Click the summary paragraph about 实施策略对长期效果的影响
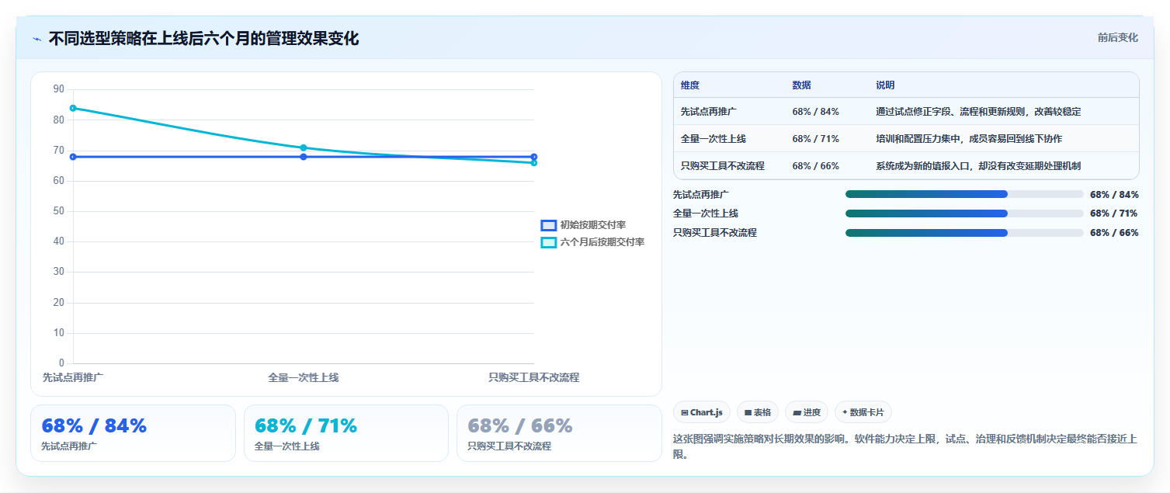 [x=905, y=446]
